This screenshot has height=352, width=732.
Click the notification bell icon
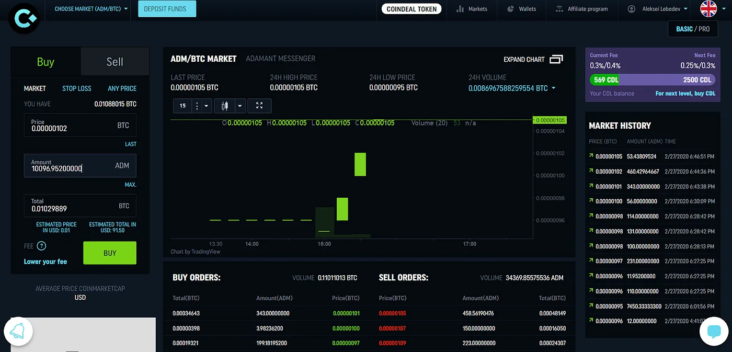pyautogui.click(x=18, y=331)
